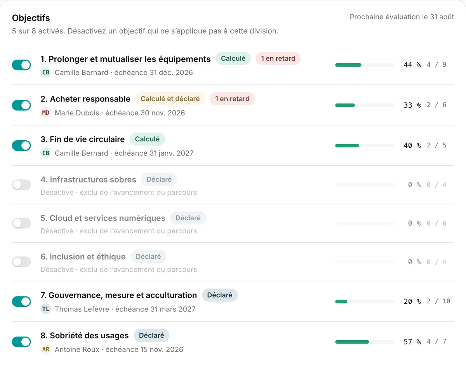Click the TL avatar of Thomas Lefèvre
Viewport: 466px width, 365px height.
[x=46, y=309]
